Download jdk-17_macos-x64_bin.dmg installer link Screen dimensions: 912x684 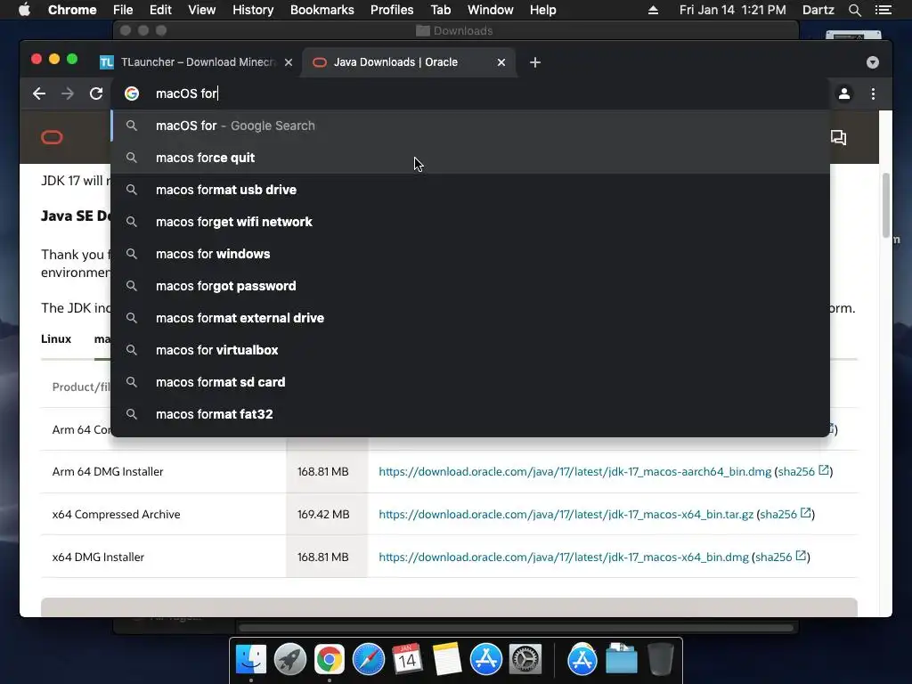[564, 558]
